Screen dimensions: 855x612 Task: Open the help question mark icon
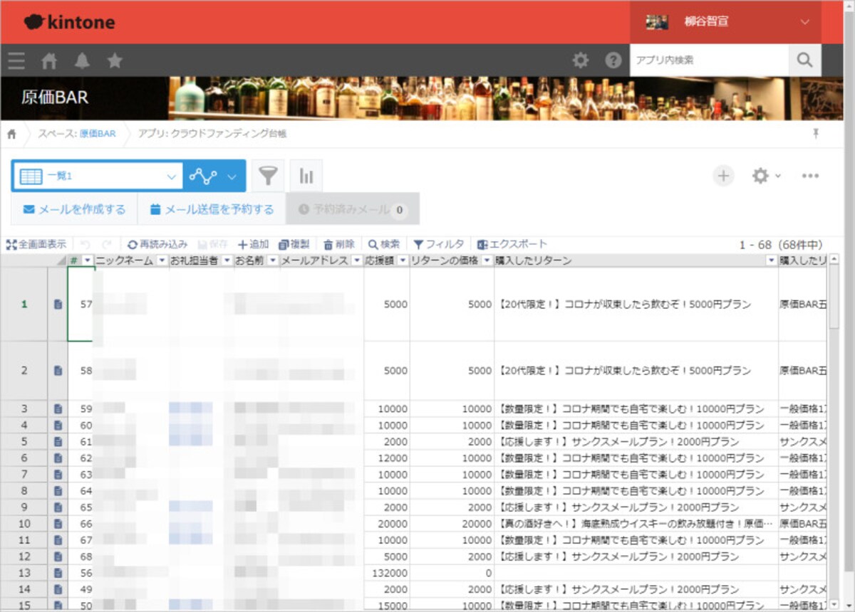coord(613,60)
